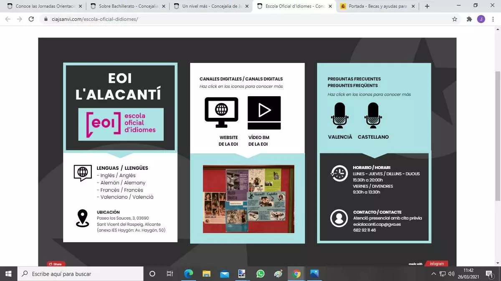
Task: Switch to the Sobre Bachillerato tab
Action: 125,6
